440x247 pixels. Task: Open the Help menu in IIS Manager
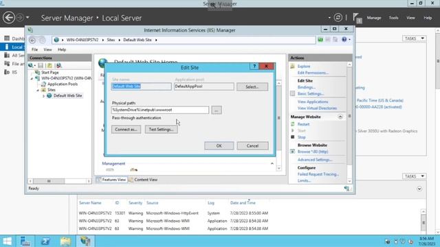[62, 49]
